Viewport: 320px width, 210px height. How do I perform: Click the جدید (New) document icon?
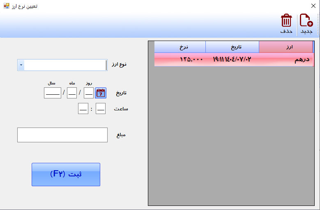[306, 21]
